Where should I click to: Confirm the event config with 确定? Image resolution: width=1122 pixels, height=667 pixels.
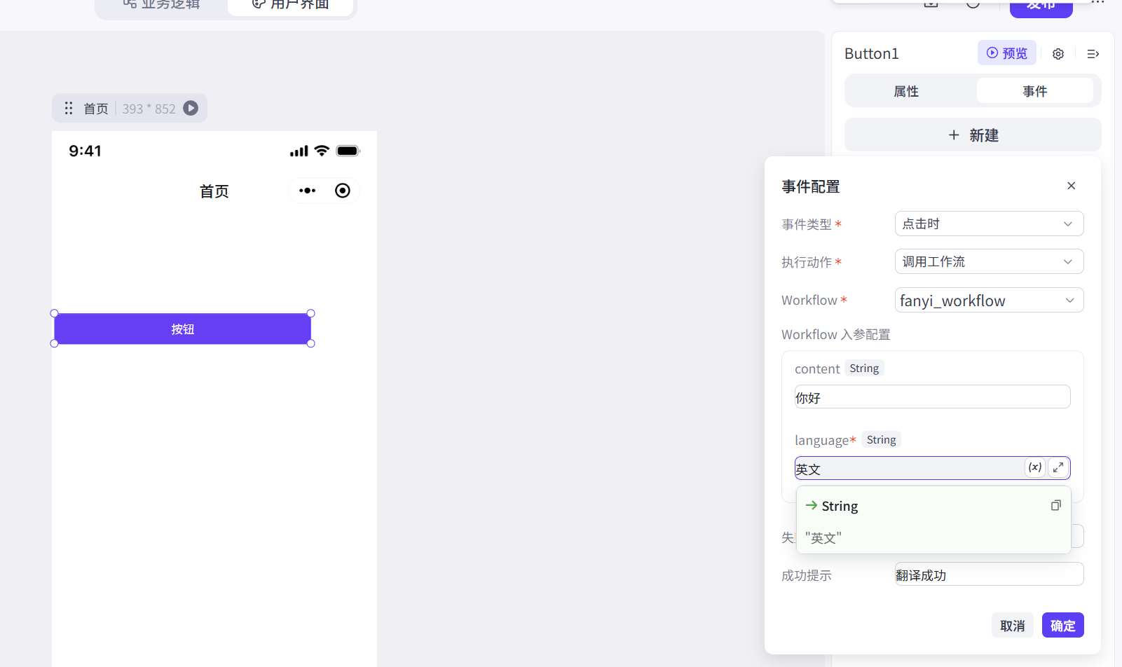coord(1062,624)
